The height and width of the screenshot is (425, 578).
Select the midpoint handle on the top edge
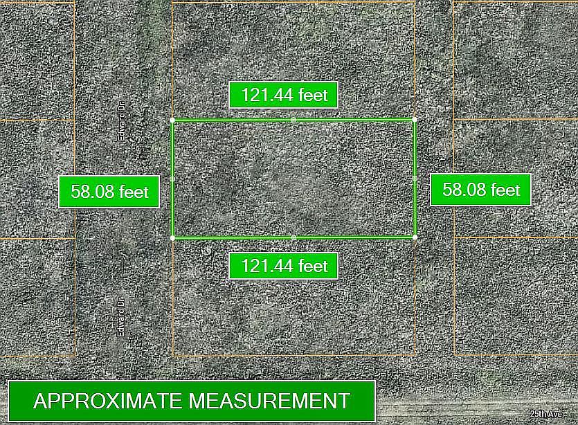293,120
